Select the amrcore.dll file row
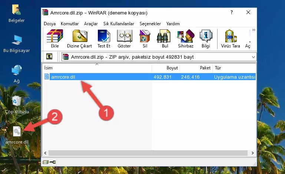 (x=149, y=77)
